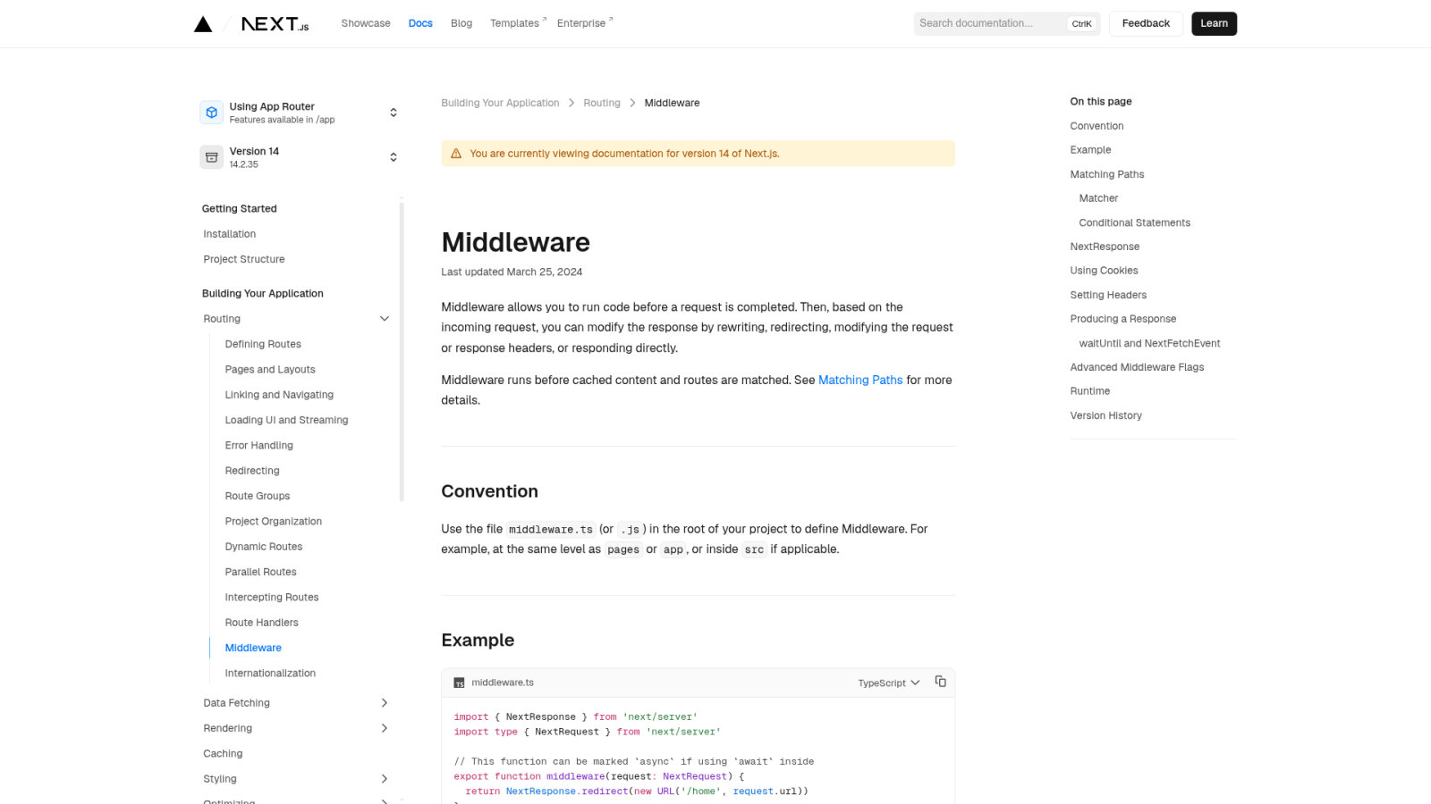Jump to NextResponse in page outline

(1105, 247)
